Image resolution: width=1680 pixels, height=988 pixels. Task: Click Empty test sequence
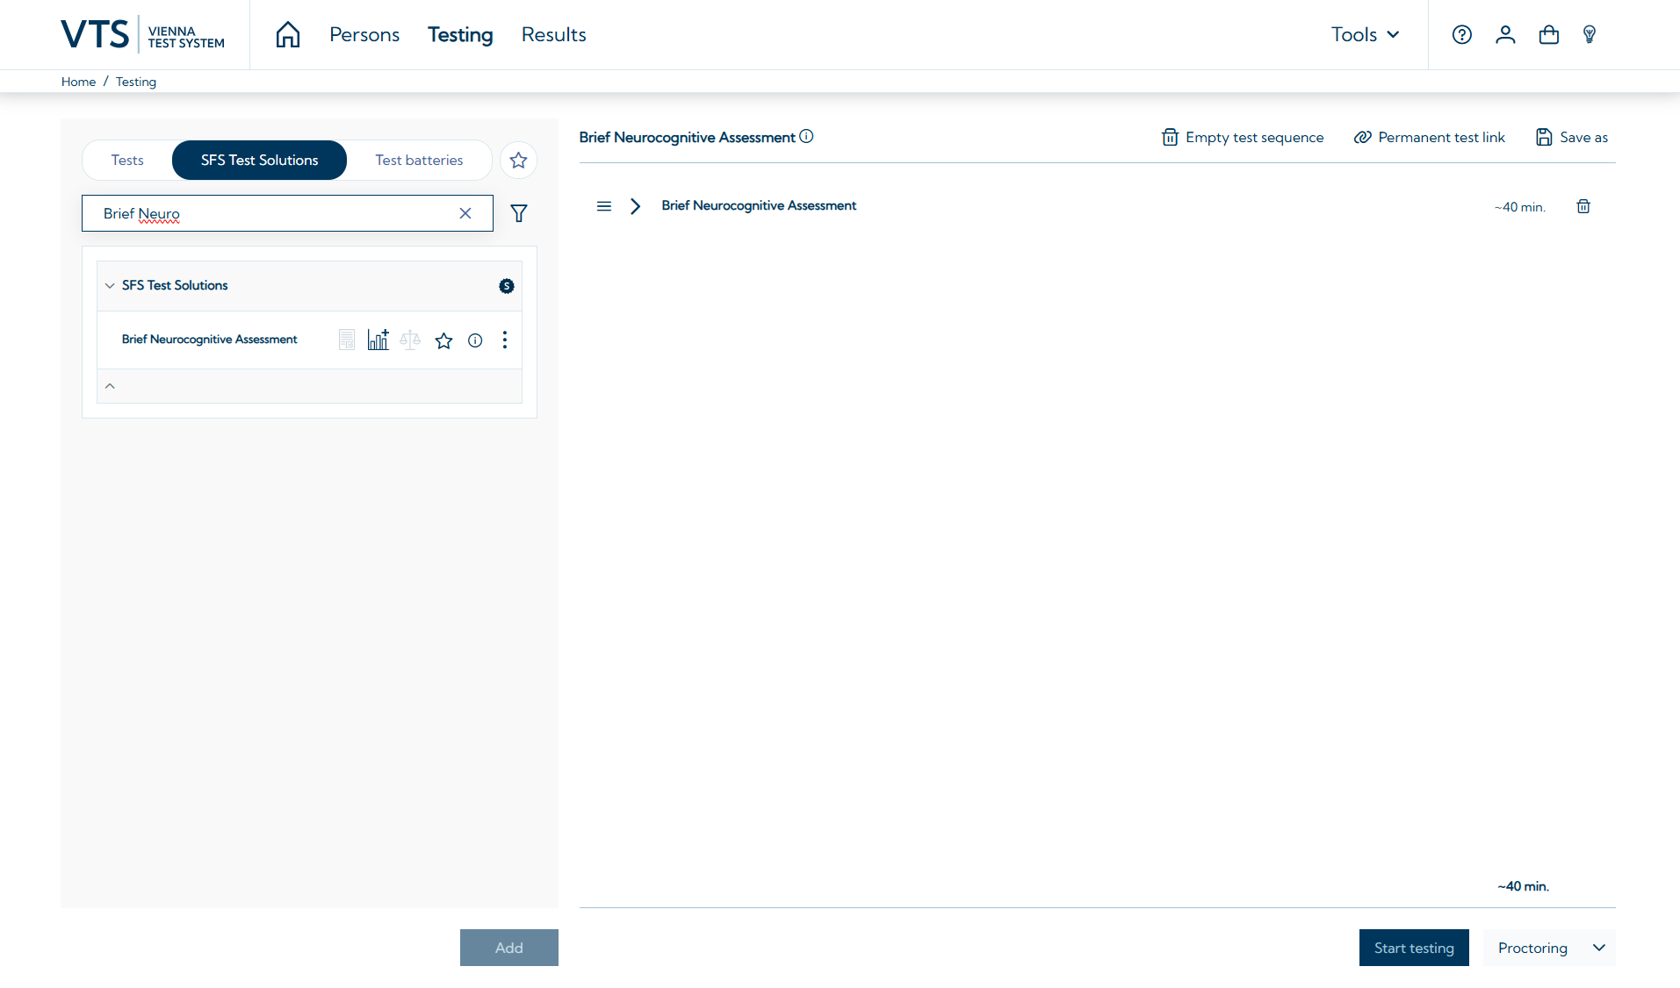click(1243, 138)
